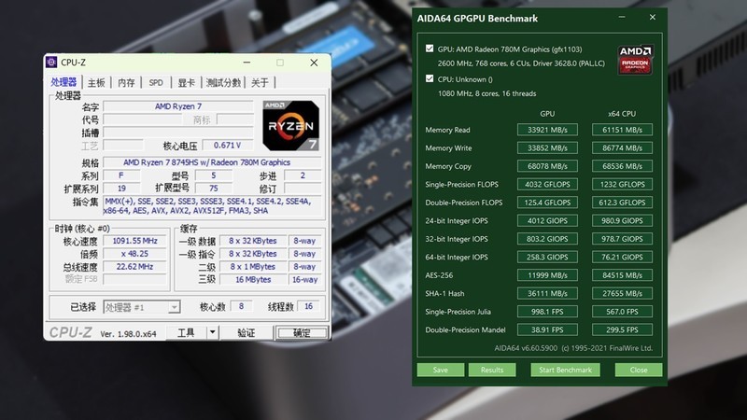Click the 核心速度 value 1091.55 MHz
747x420 pixels.
[134, 241]
